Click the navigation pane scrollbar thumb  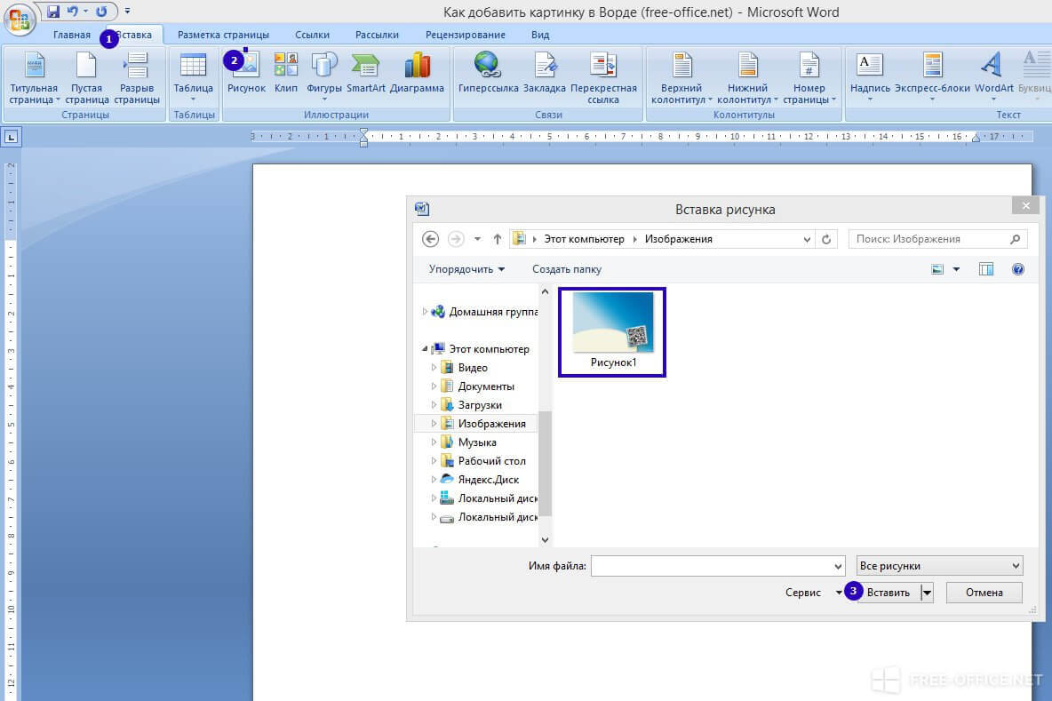pos(545,463)
